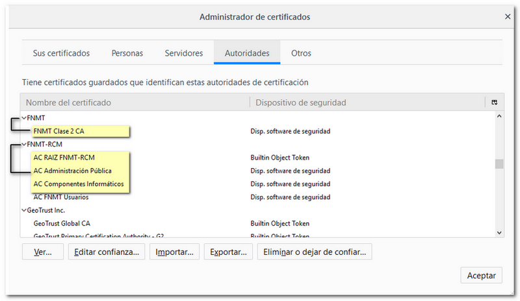Viewport: 520px width, 301px height.
Task: Select the AC FNMT Usuarios certificate
Action: 62,197
